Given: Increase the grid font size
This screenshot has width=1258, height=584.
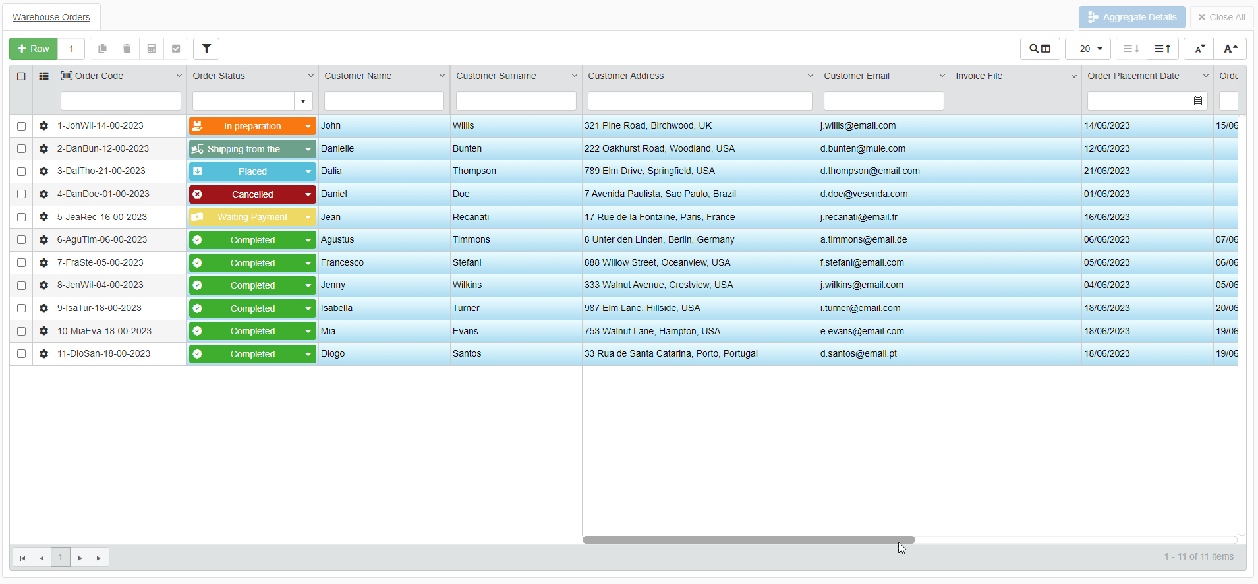Looking at the screenshot, I should 1230,49.
